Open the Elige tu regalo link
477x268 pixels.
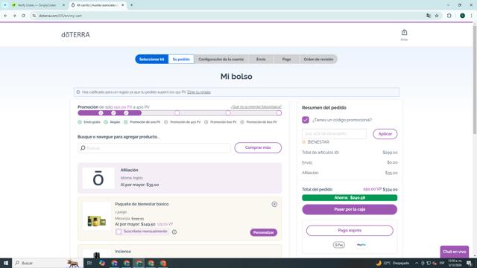199,92
